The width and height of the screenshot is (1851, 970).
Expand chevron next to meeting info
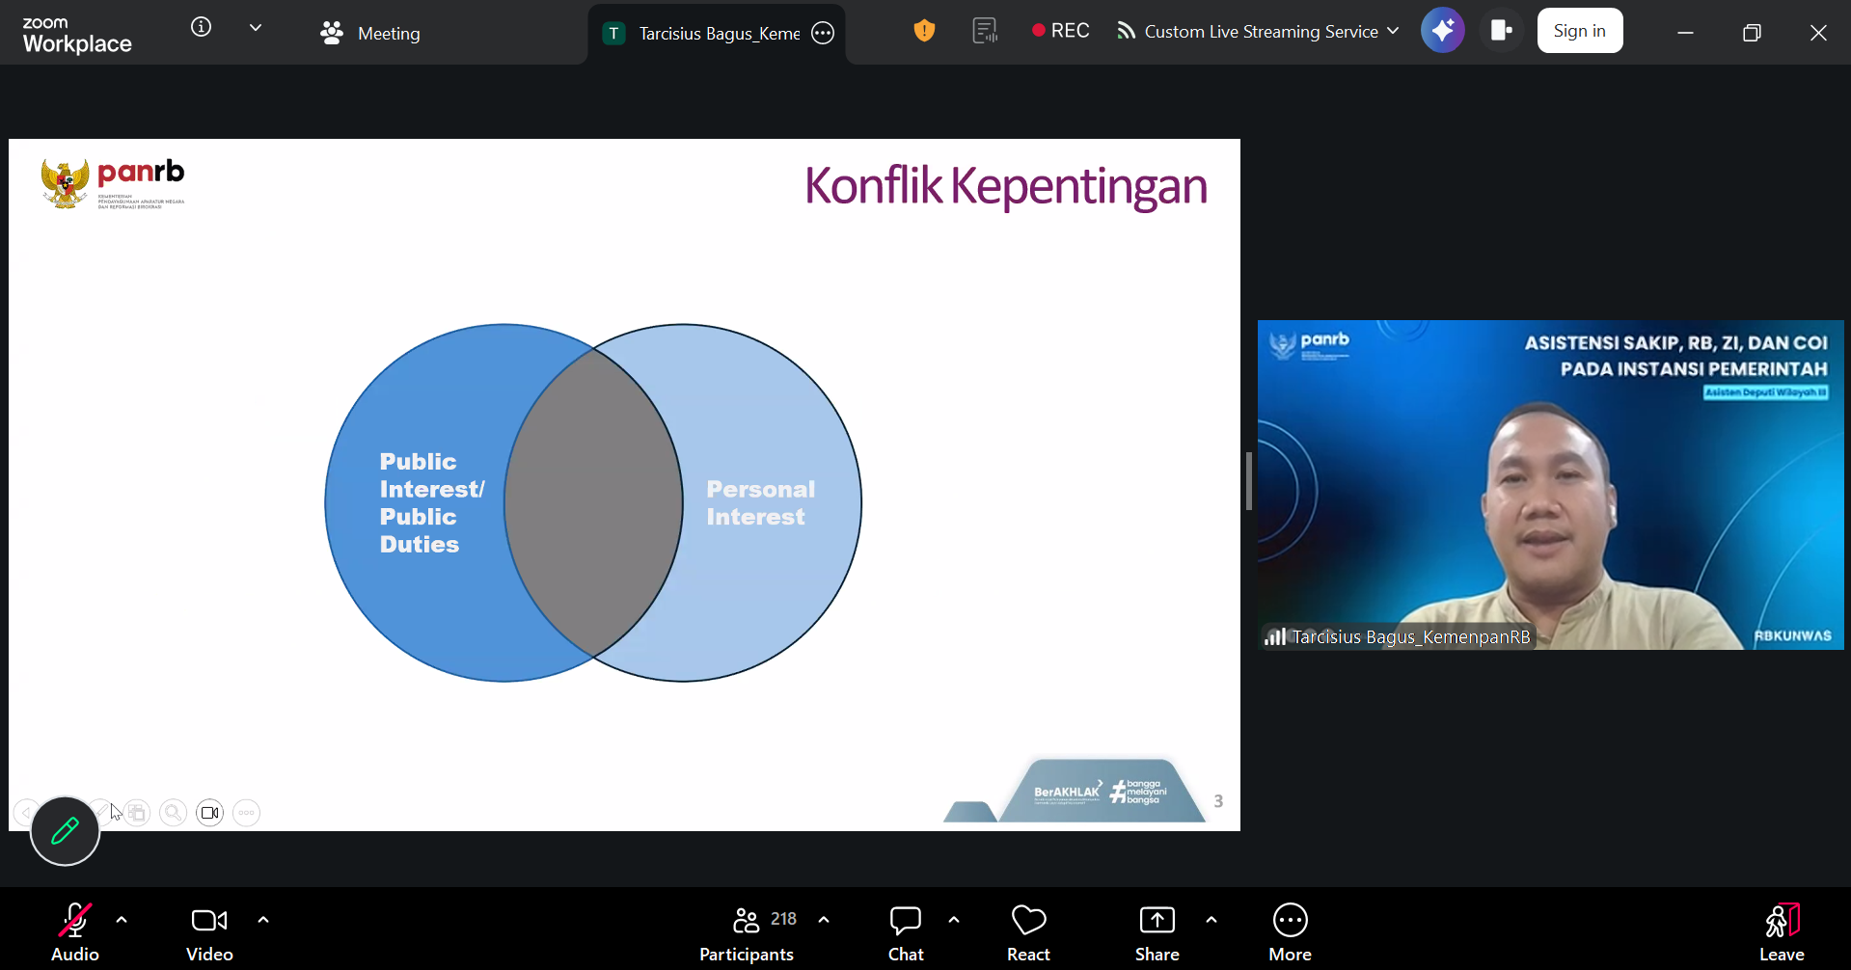(256, 28)
